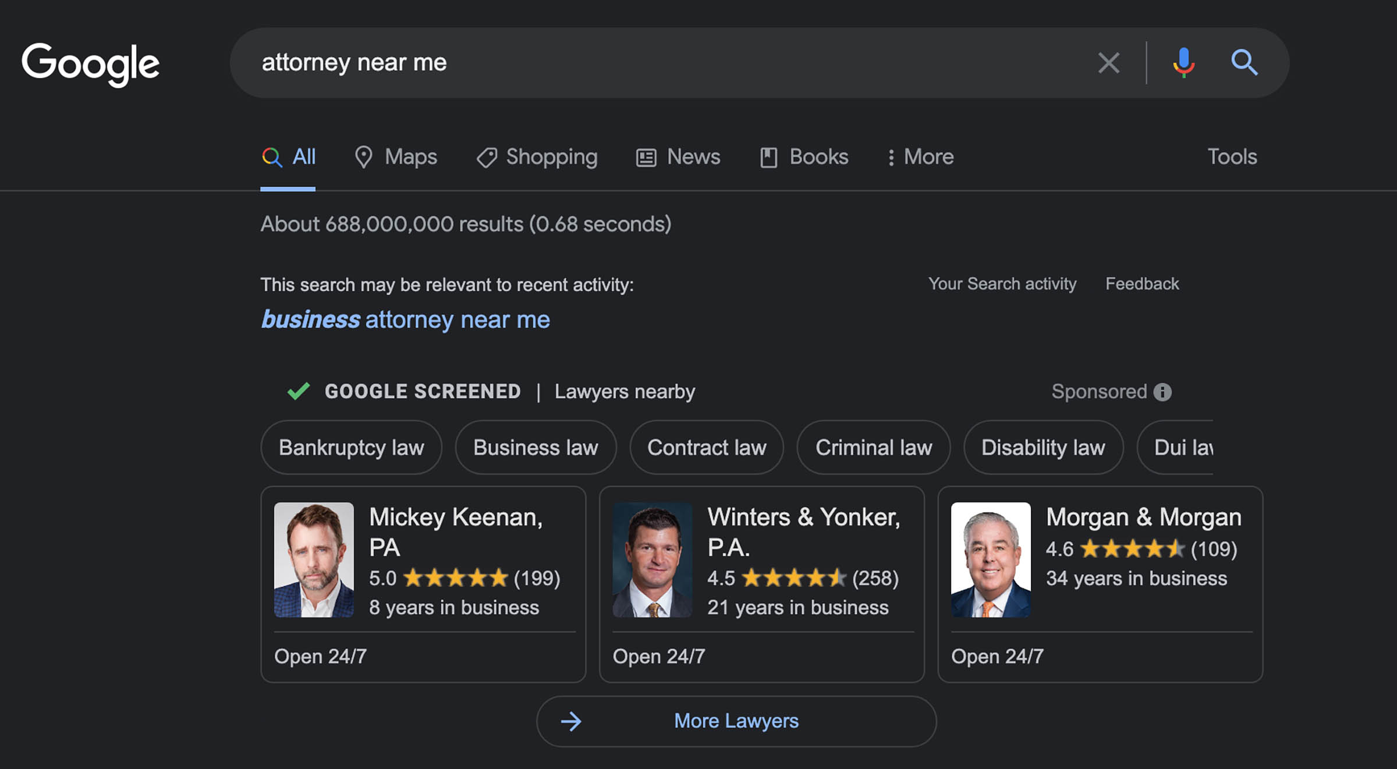This screenshot has height=769, width=1397.
Task: Click the More Lawyers button
Action: [x=736, y=721]
